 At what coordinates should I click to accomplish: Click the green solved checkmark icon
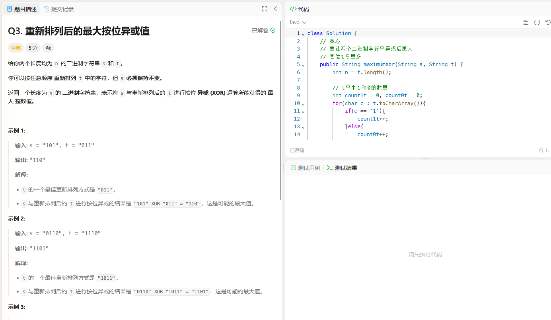coord(273,30)
